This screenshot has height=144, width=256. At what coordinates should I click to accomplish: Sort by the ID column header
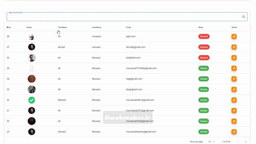[x=9, y=27]
